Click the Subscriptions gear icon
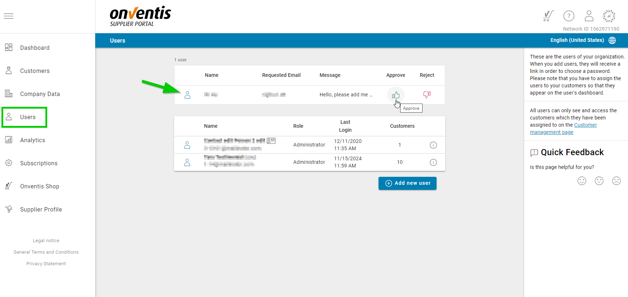628x297 pixels. 9,163
